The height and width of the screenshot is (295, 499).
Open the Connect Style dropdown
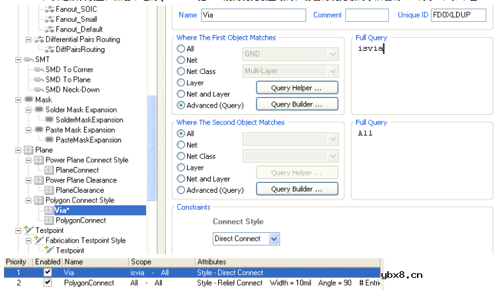pyautogui.click(x=274, y=238)
